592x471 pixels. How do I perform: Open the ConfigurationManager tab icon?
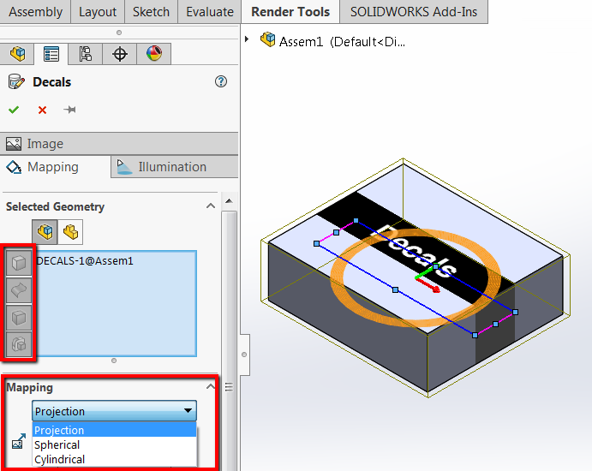click(86, 54)
